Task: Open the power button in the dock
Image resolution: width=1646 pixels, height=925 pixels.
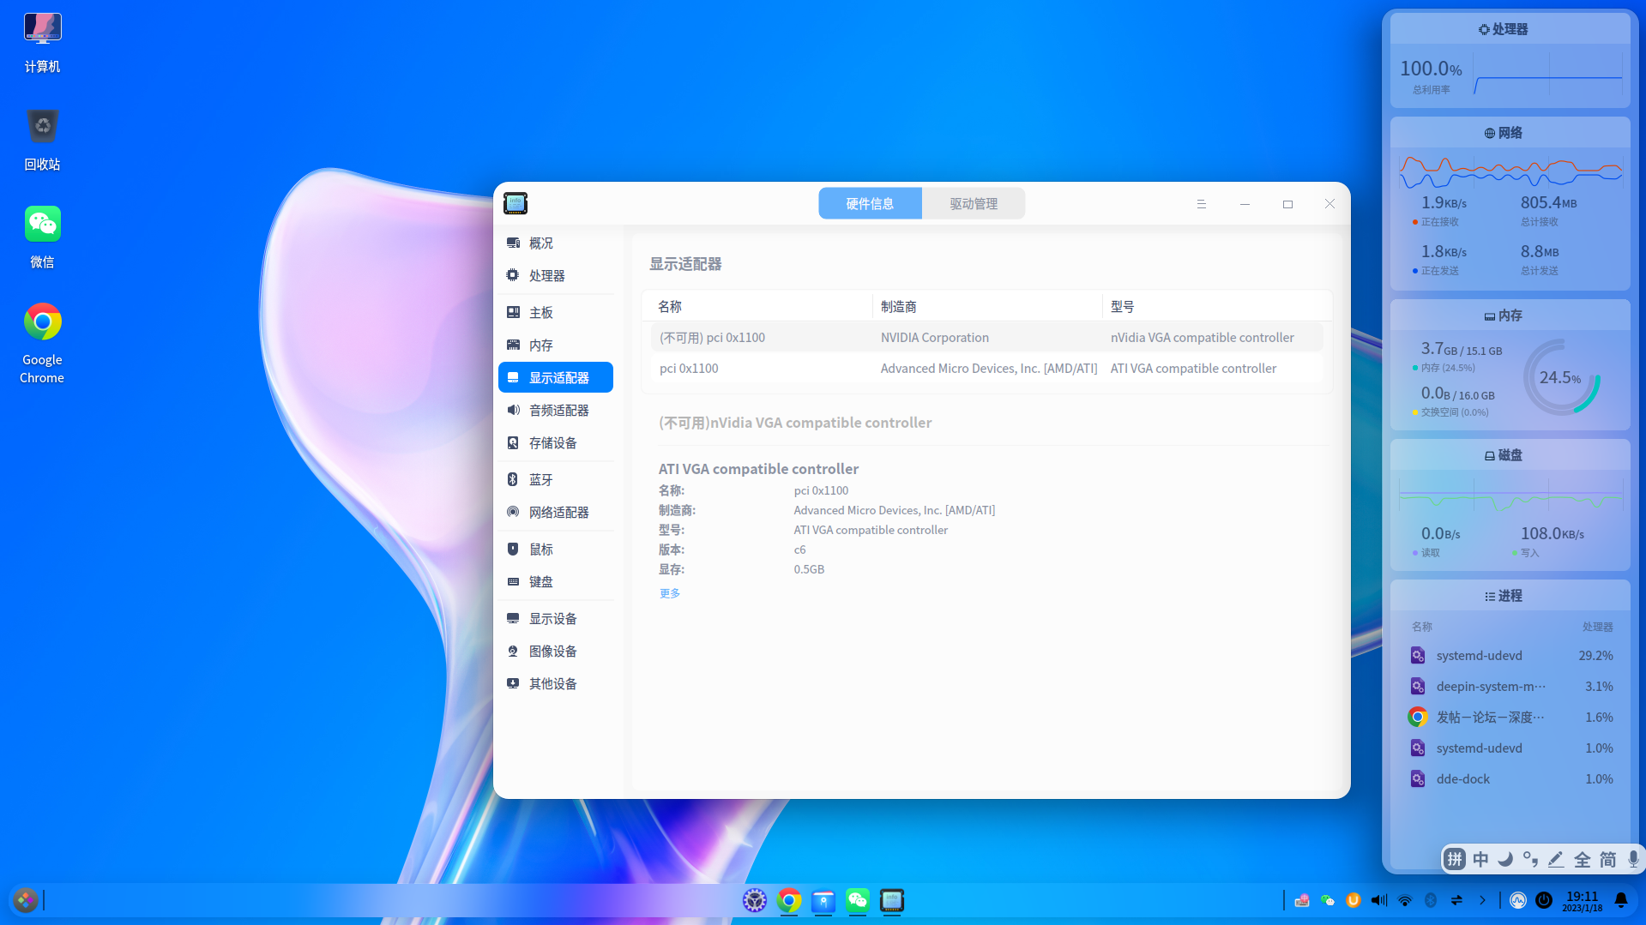Action: pos(1544,900)
